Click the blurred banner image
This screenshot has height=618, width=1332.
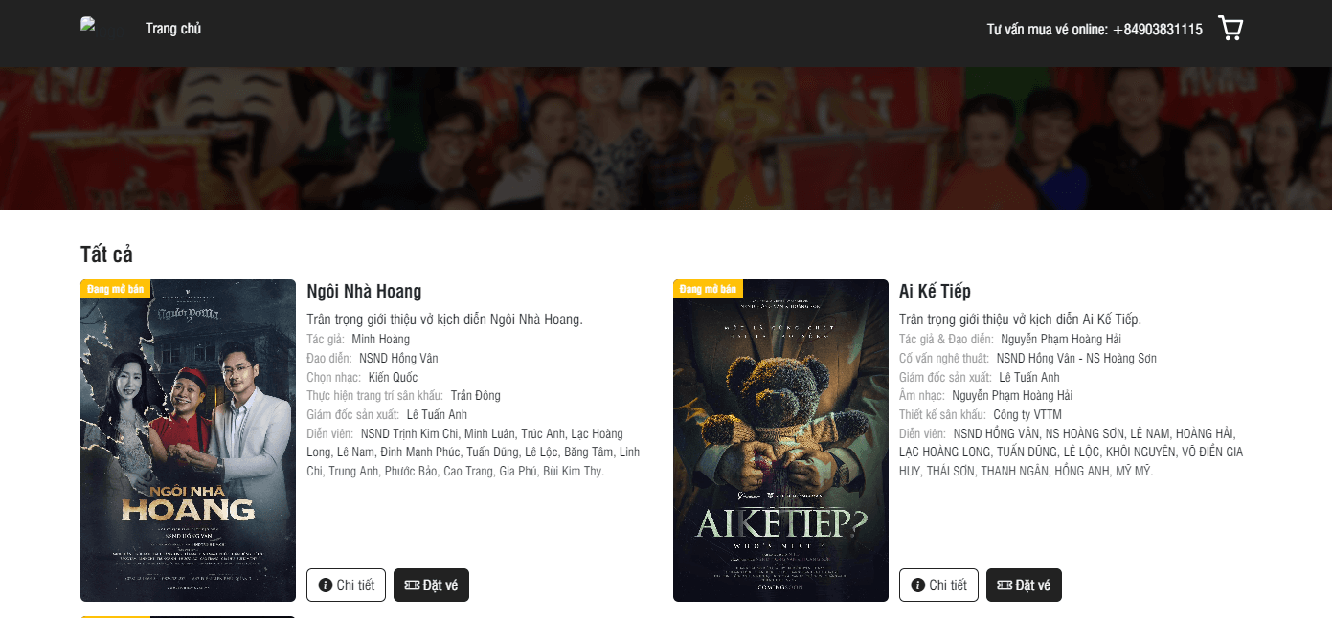point(666,139)
